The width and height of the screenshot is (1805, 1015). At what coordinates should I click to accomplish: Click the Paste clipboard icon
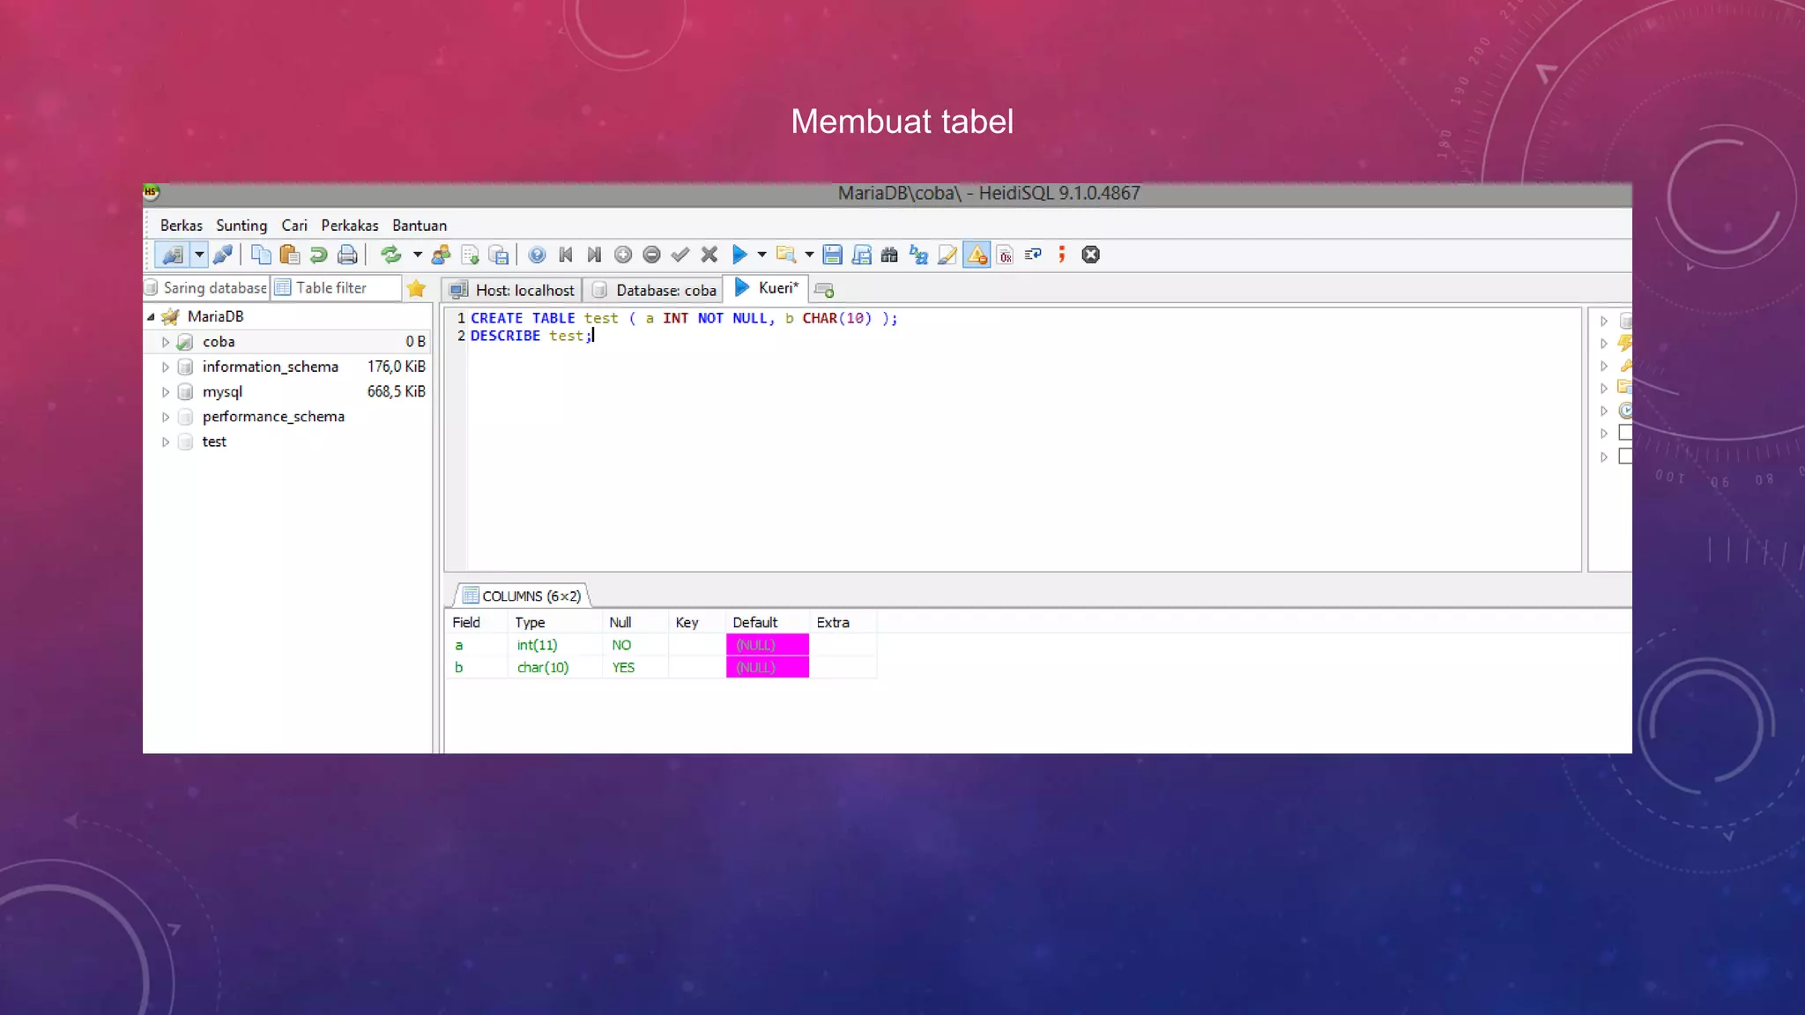coord(289,255)
